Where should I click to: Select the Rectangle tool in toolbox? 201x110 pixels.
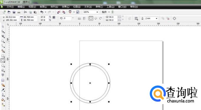(3, 56)
